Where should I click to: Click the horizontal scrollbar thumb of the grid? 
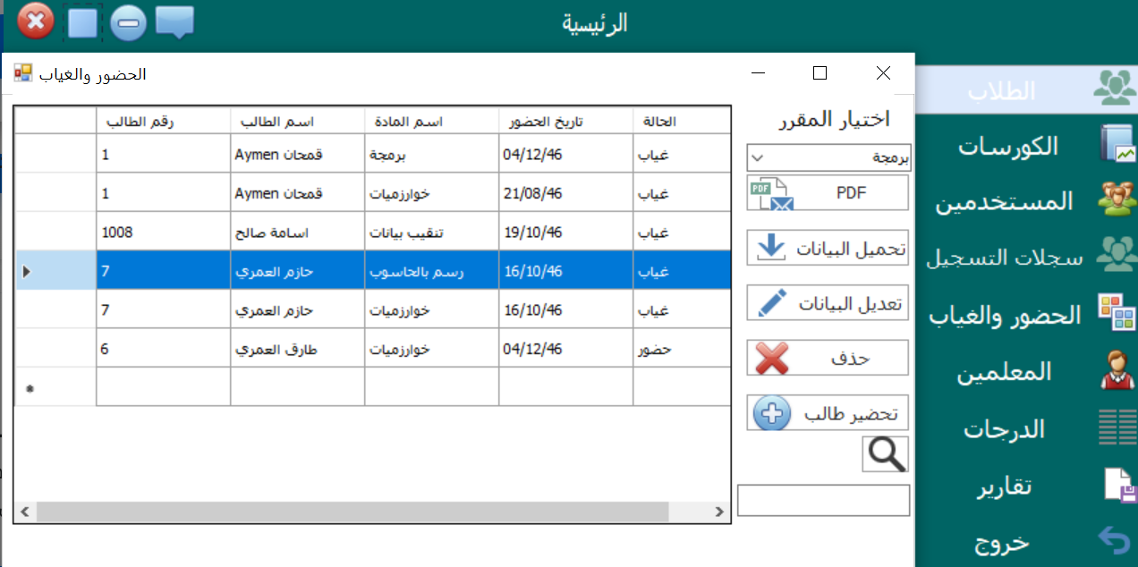point(352,512)
